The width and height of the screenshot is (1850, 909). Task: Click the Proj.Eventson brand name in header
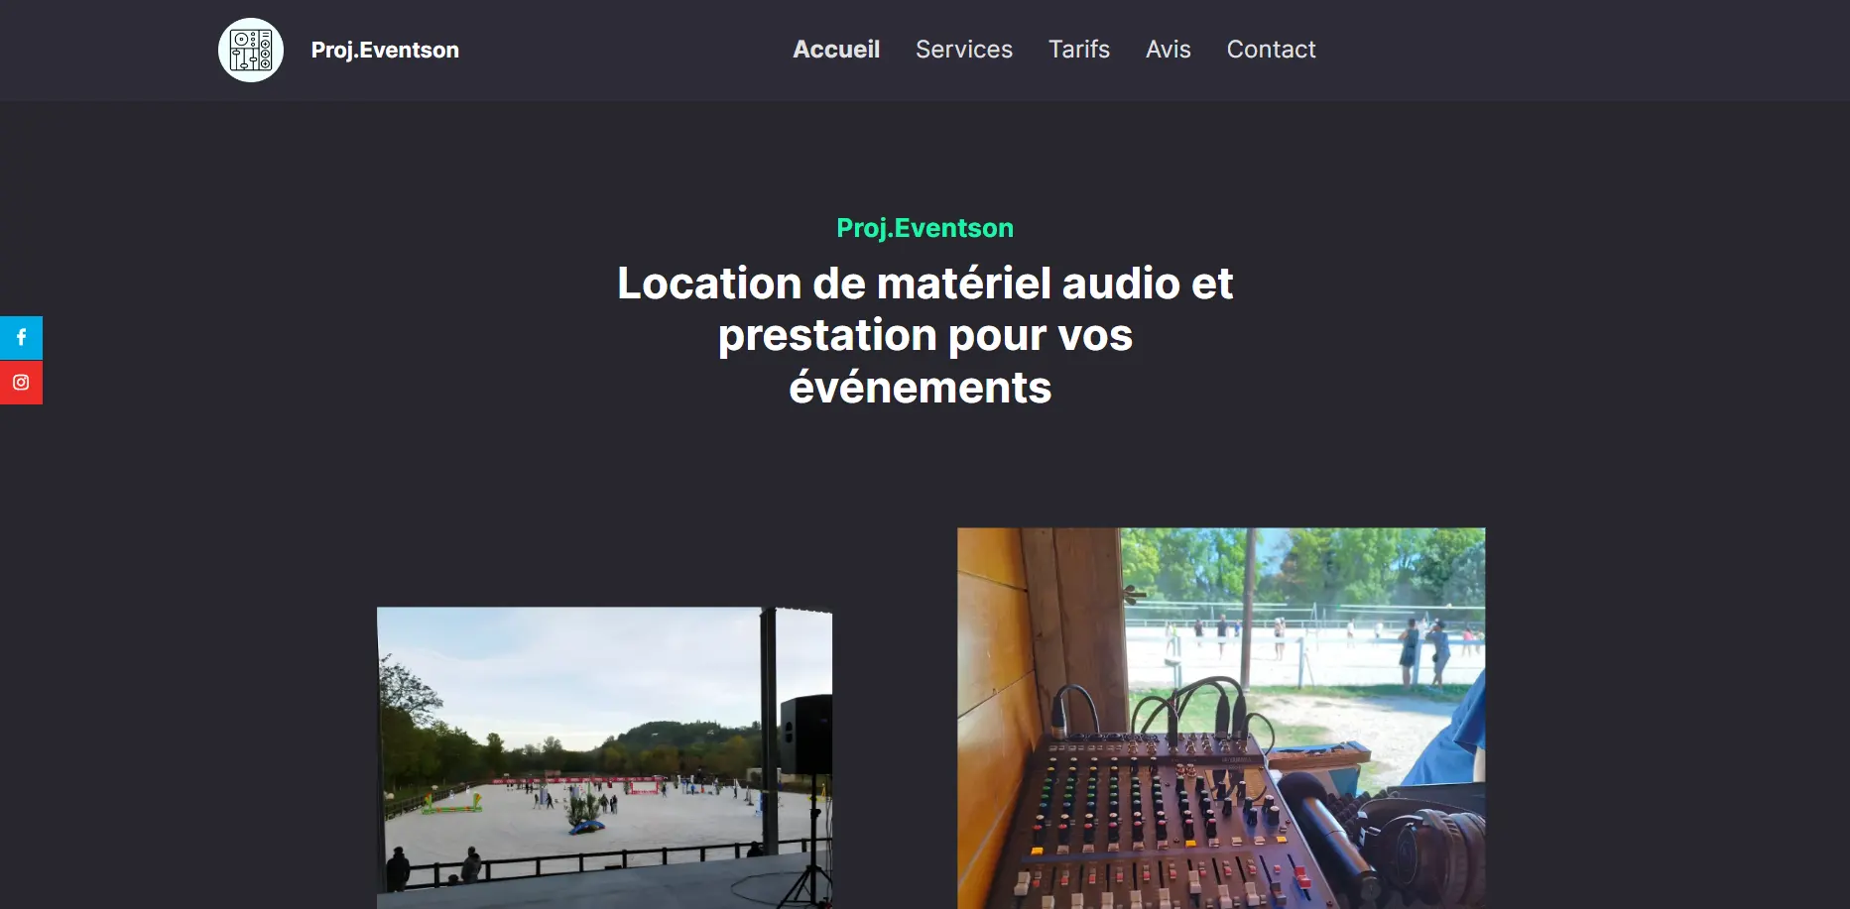[385, 51]
